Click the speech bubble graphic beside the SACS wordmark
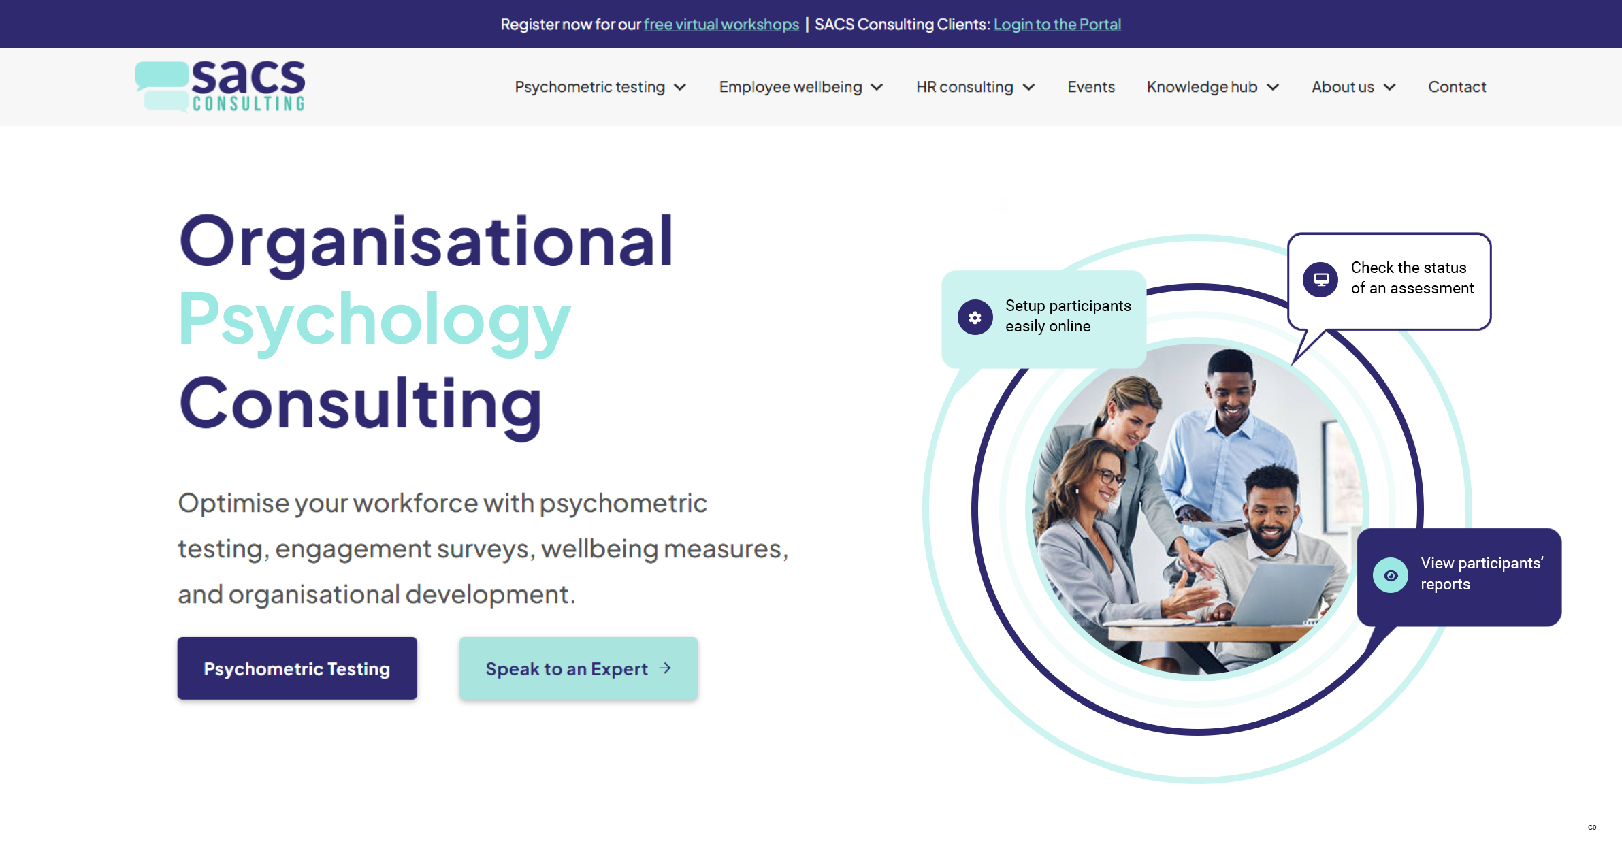The width and height of the screenshot is (1622, 842). [163, 84]
